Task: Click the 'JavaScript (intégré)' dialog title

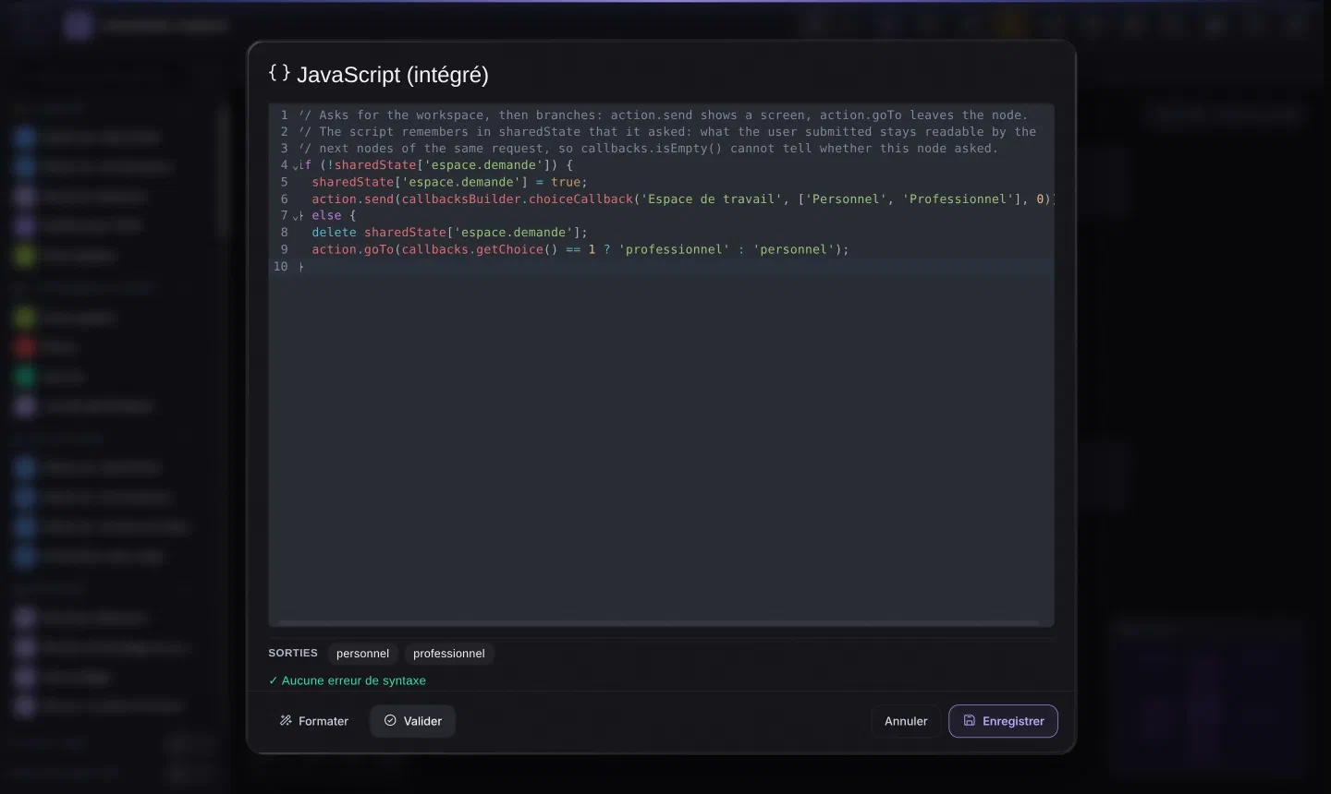Action: click(393, 75)
